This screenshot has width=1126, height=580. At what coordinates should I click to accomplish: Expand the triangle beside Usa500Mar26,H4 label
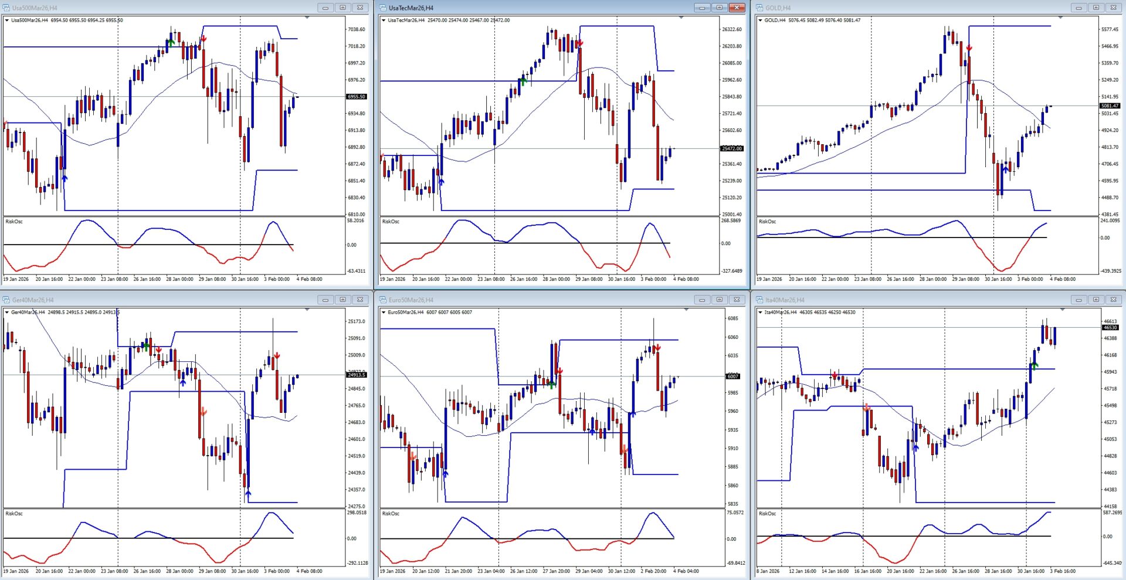click(6, 21)
